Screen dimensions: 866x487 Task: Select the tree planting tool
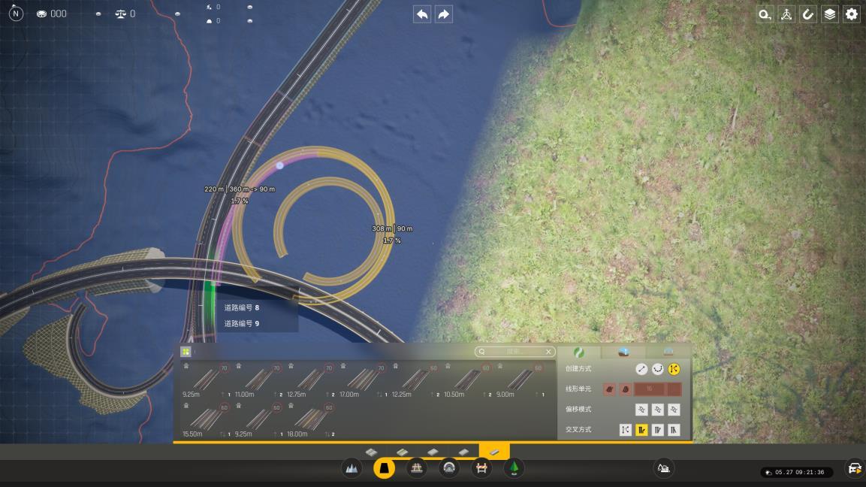point(514,468)
